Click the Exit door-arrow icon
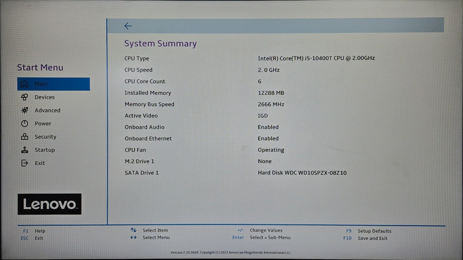Image resolution: width=463 pixels, height=260 pixels. [25, 163]
